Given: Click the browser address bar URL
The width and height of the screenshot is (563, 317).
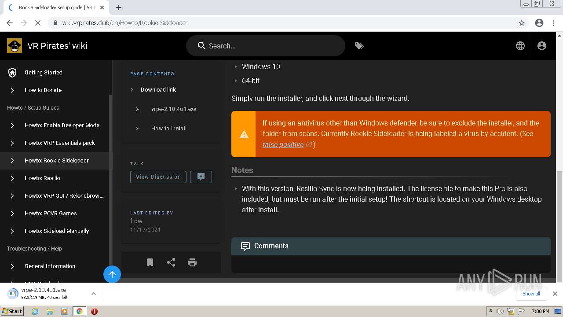Looking at the screenshot, I should 124,23.
